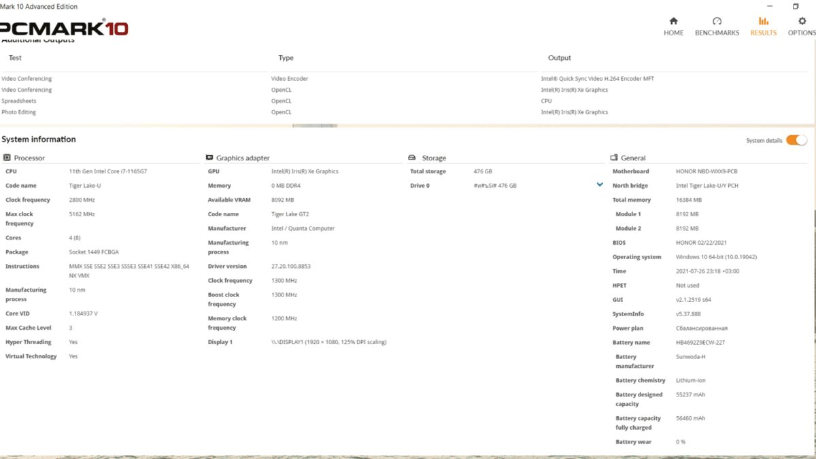Click the General section icon
The width and height of the screenshot is (816, 459).
coord(614,158)
